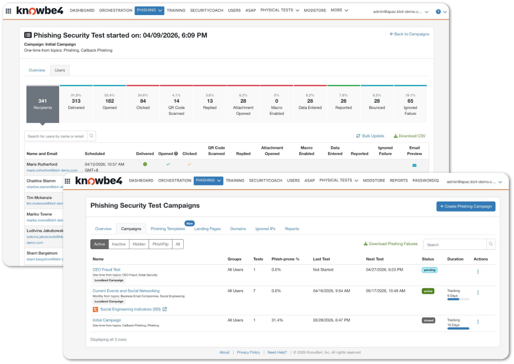Open the Reports tab in campaigns page
Viewport: 514px width, 364px height.
[x=292, y=229]
